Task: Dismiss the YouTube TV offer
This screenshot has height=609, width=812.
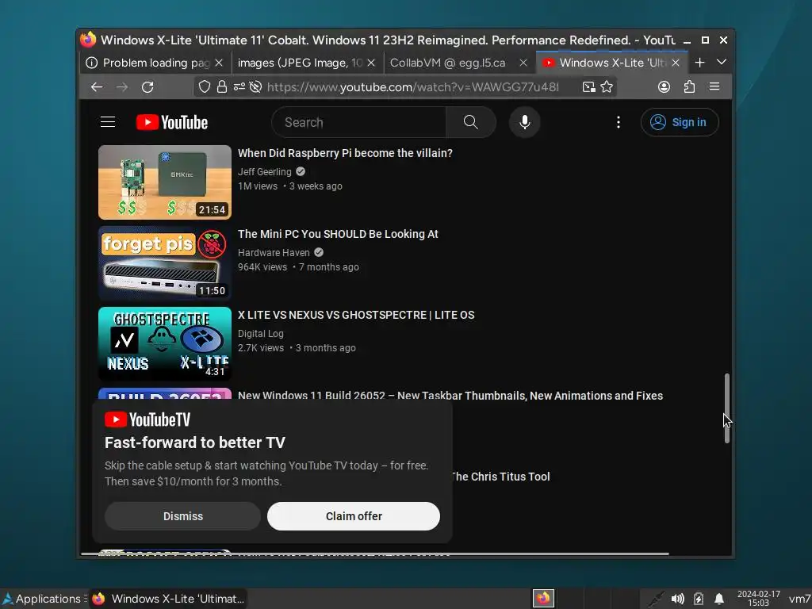Action: [183, 516]
